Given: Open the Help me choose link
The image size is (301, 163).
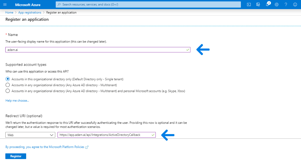Looking at the screenshot, I should [x=17, y=101].
